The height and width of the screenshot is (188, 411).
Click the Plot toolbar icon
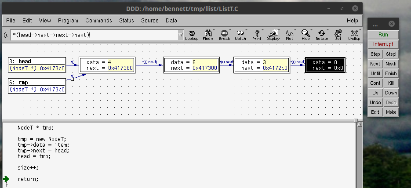click(x=289, y=35)
